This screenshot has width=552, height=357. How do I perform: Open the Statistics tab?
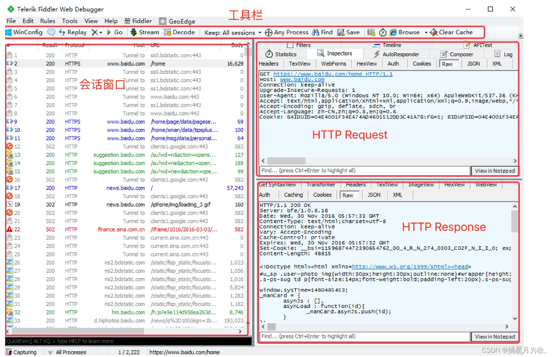281,54
